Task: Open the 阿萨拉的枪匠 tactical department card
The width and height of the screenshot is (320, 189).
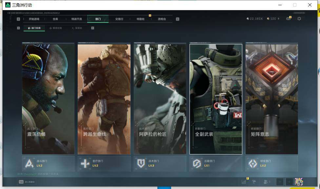Action: coord(160,99)
